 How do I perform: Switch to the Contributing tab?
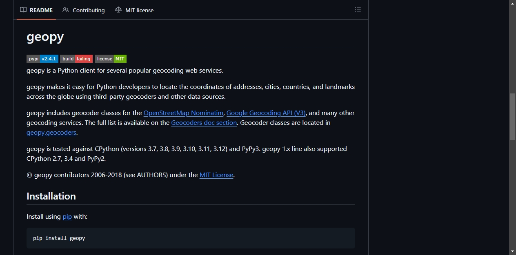[x=84, y=10]
